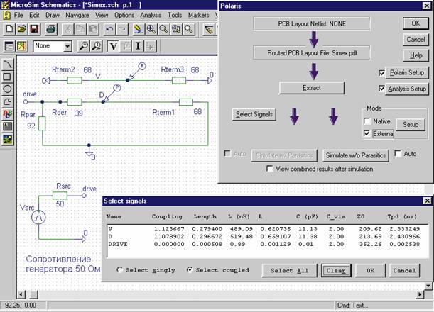Click Help in the Polaris dialog

[416, 55]
